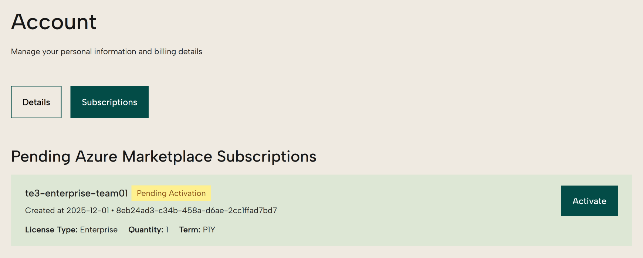The width and height of the screenshot is (643, 258).
Task: Select the Enterprise license text
Action: click(98, 230)
